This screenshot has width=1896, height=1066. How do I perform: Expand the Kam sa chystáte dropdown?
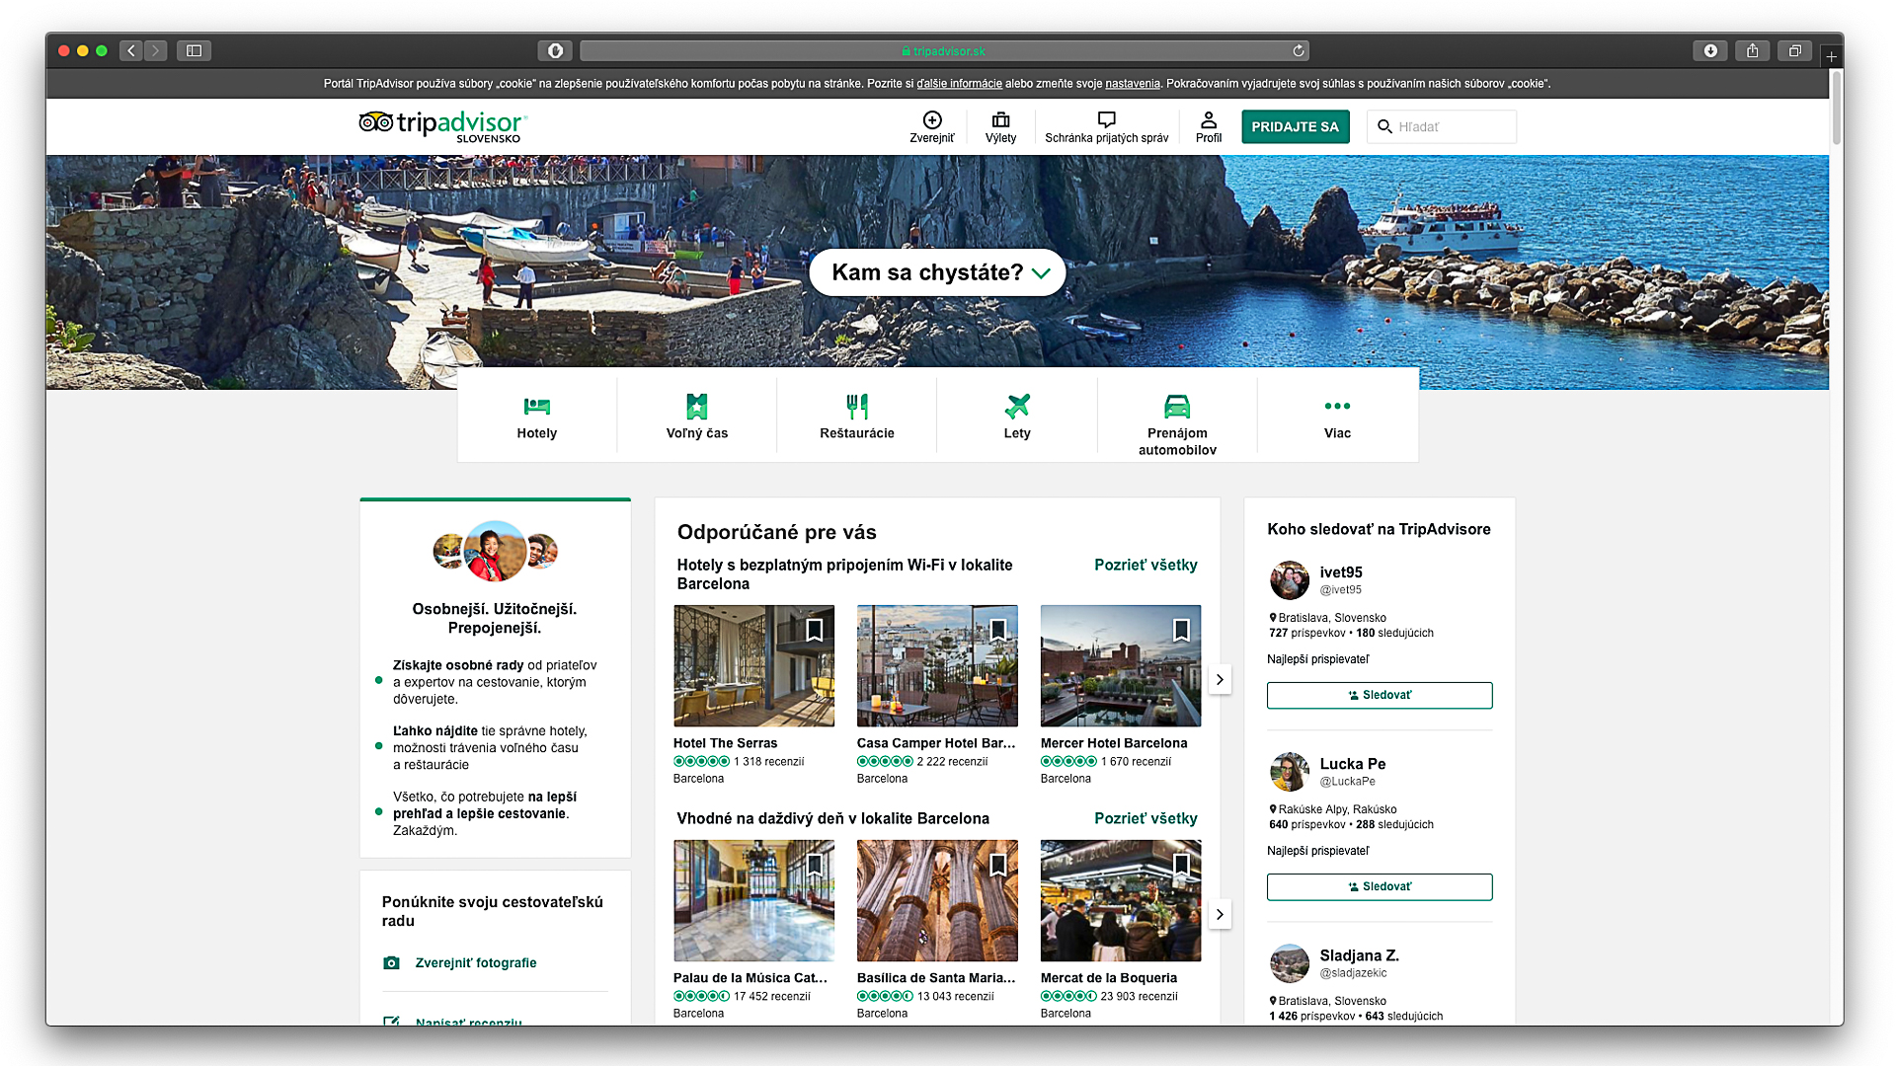click(937, 272)
